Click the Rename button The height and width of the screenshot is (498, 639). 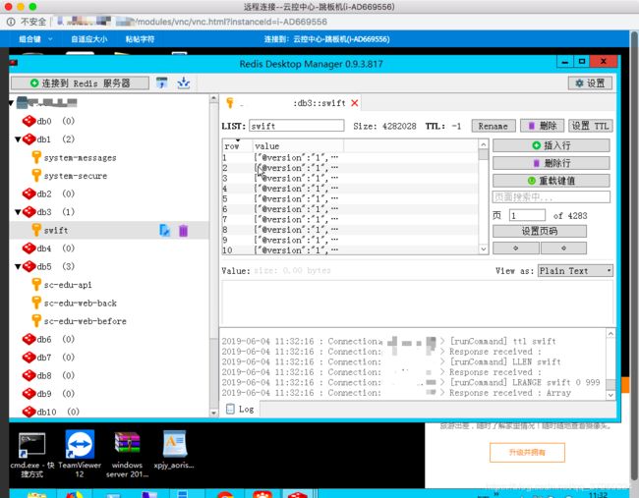494,126
